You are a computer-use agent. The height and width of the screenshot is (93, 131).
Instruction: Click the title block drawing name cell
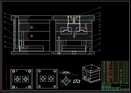(x=125, y=89)
